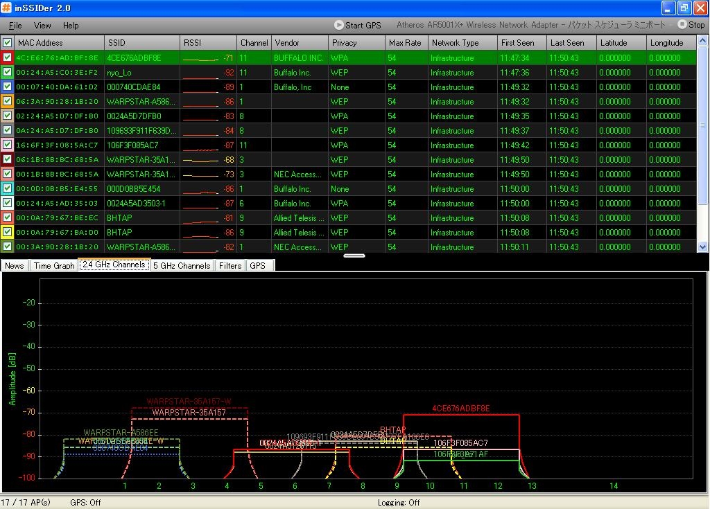
Task: Uncheck the 4CE676ADBF8E network checkbox
Action: [8, 58]
